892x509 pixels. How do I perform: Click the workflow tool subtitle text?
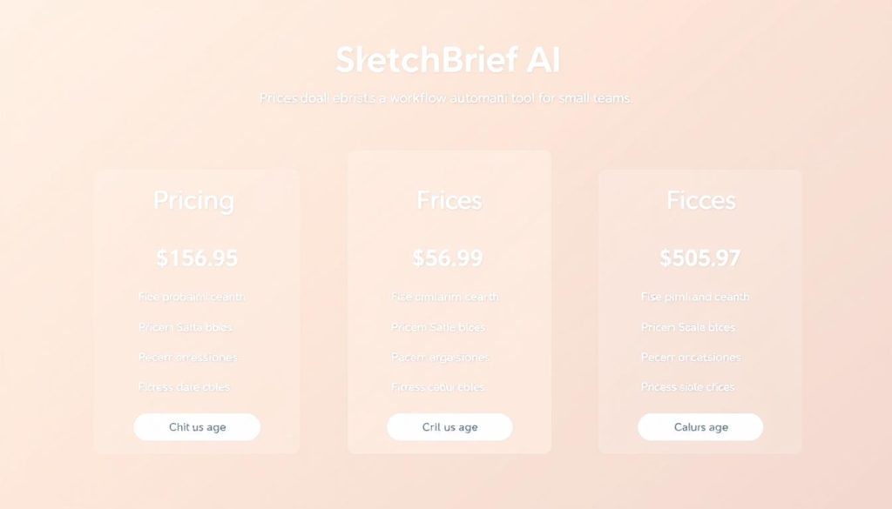tap(446, 98)
